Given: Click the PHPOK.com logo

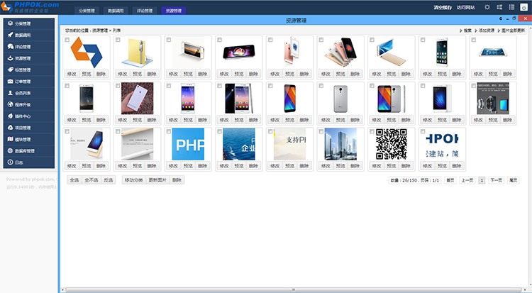Looking at the screenshot, I should point(30,7).
